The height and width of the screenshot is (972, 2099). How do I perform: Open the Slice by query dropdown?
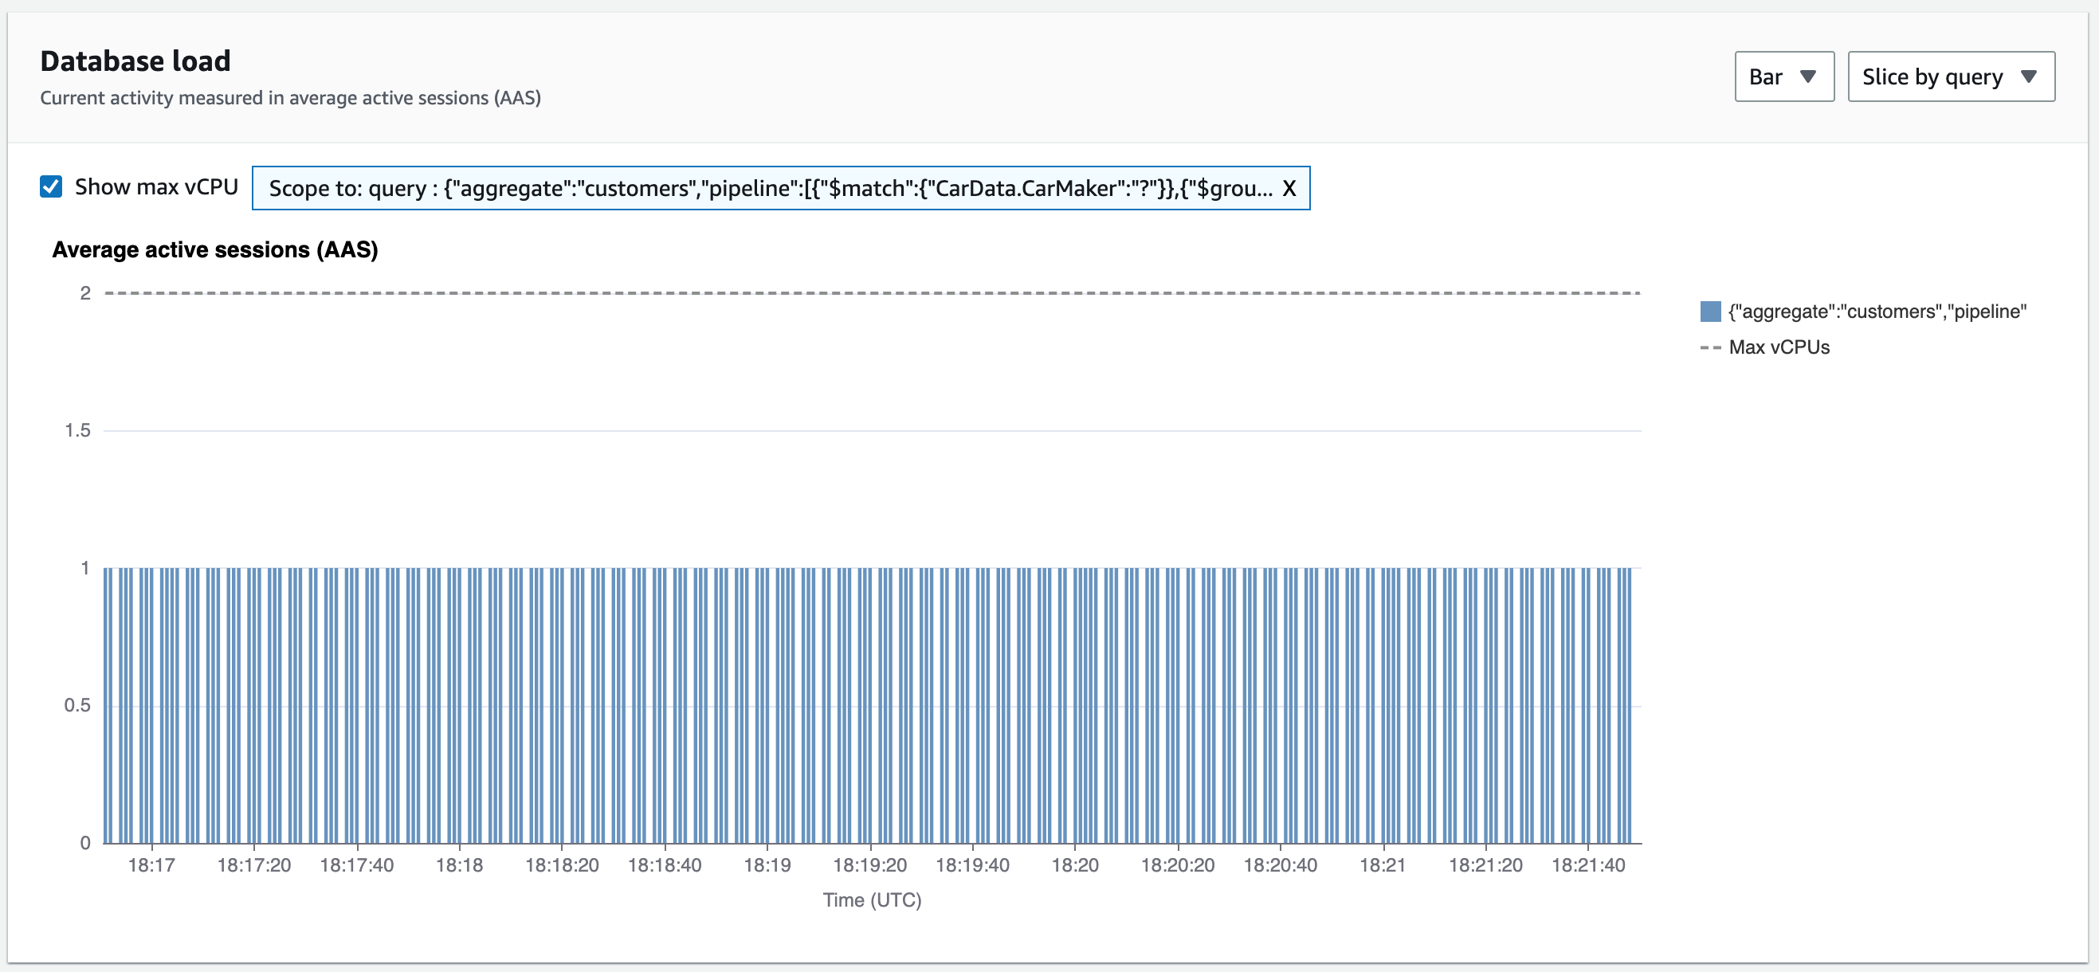coord(1950,76)
